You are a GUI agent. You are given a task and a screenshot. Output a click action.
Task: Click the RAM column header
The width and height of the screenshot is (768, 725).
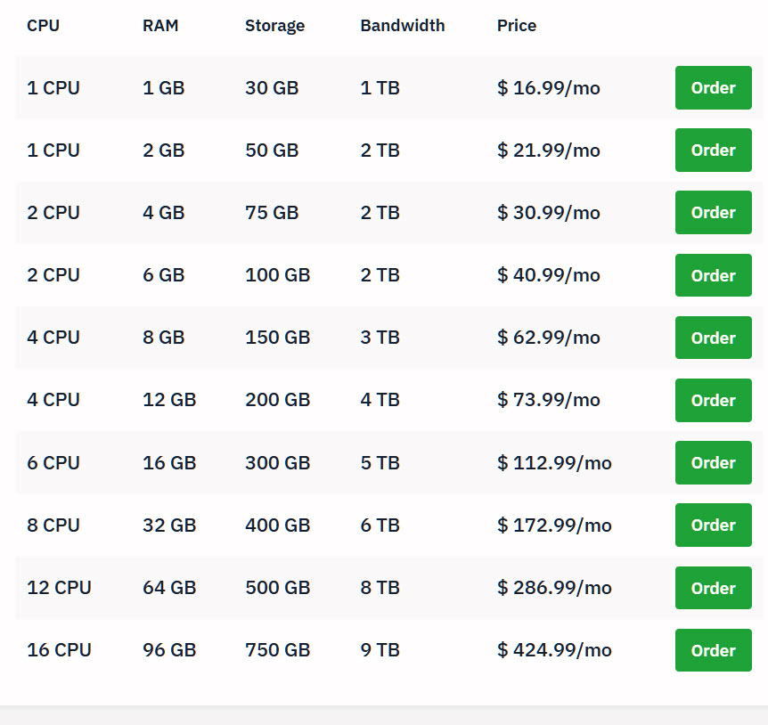coord(160,26)
